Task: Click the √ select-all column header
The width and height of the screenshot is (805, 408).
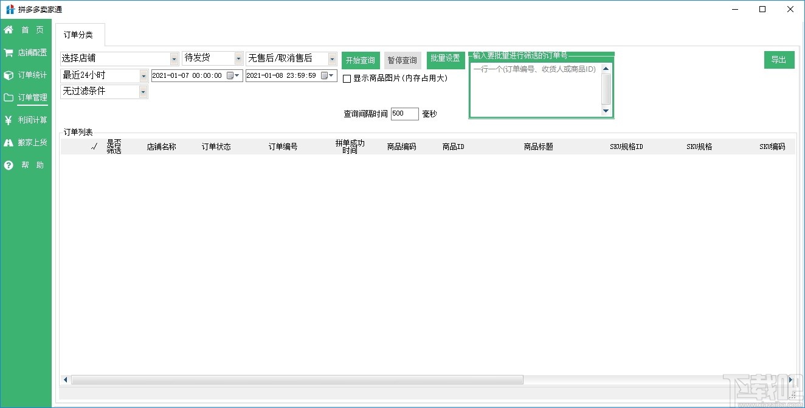Action: point(94,147)
